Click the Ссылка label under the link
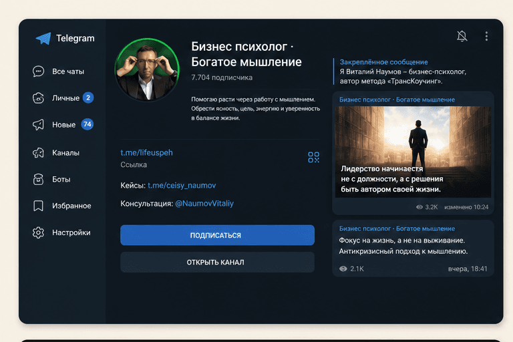The image size is (513, 342). click(134, 164)
